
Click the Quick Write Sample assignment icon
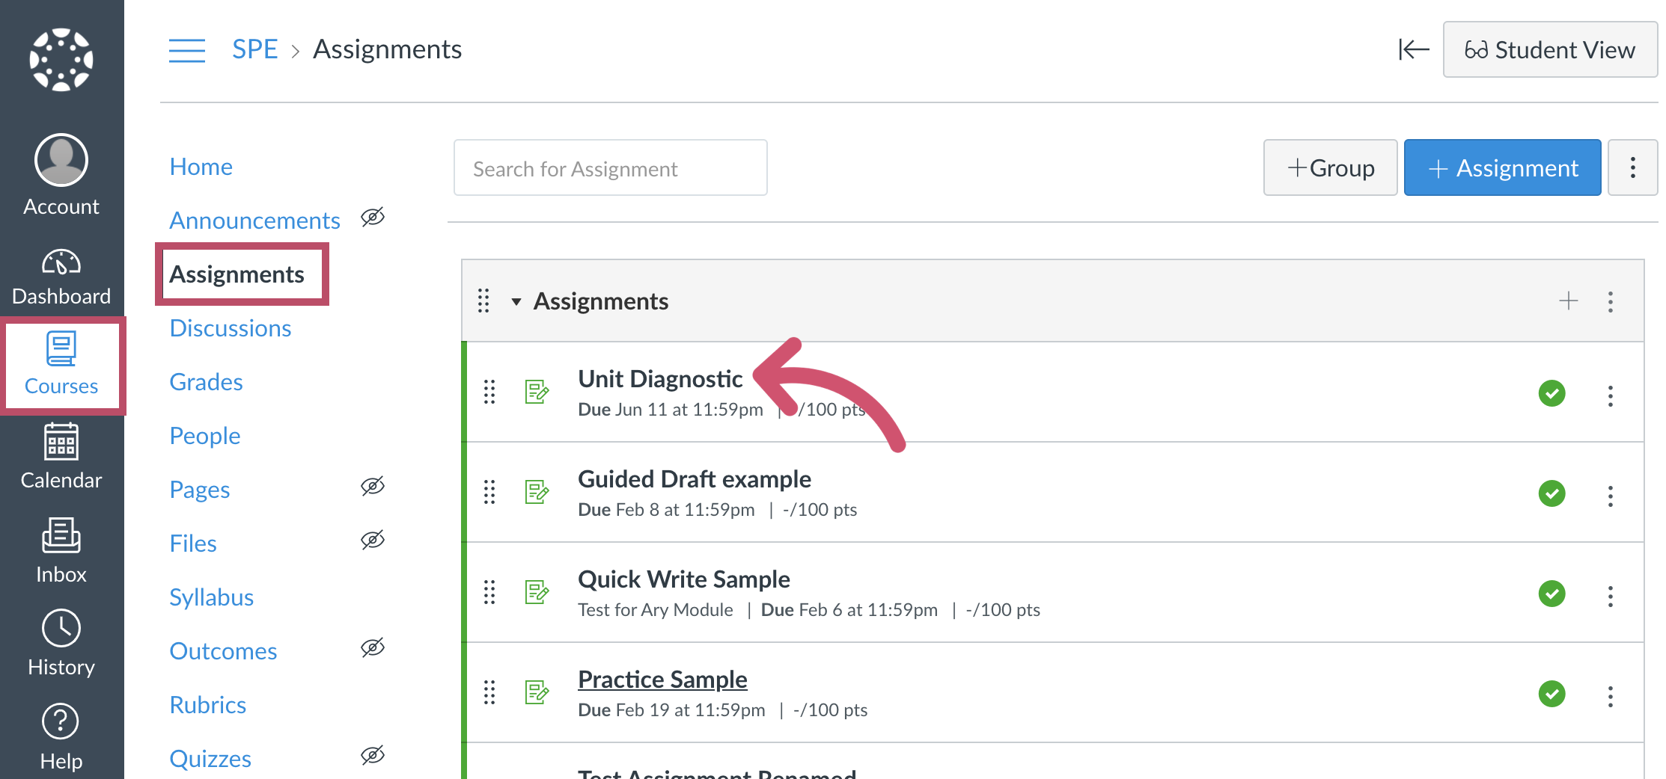(x=537, y=591)
